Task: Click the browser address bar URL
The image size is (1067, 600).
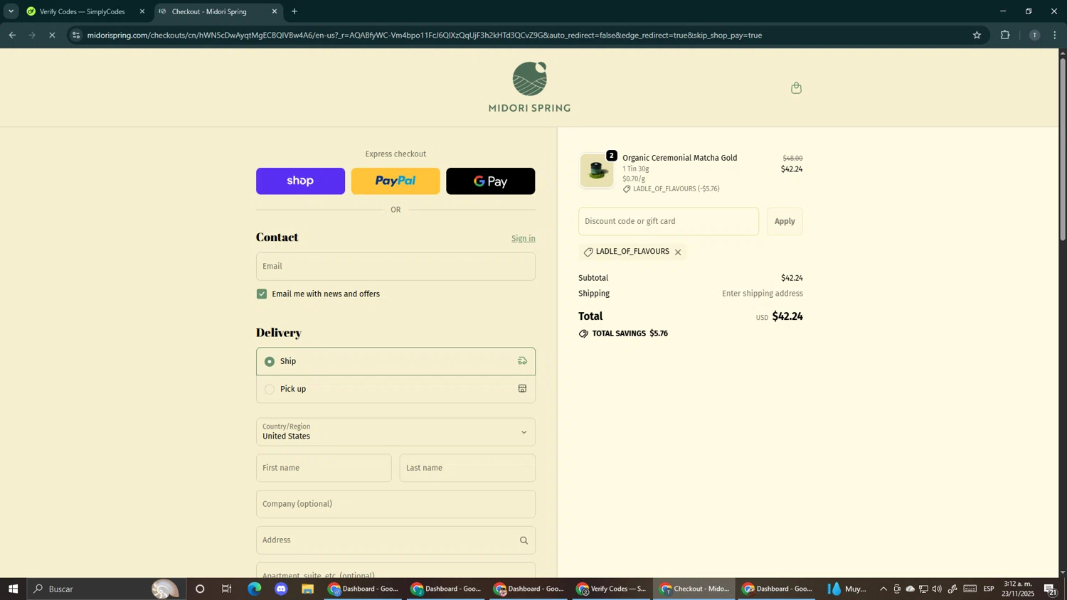Action: tap(424, 35)
